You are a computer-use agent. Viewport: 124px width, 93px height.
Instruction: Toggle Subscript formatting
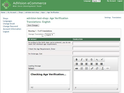pyautogui.click(x=97, y=59)
